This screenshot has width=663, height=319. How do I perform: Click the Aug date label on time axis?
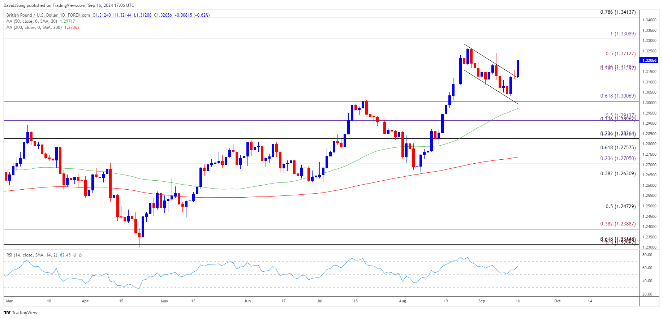tap(402, 301)
